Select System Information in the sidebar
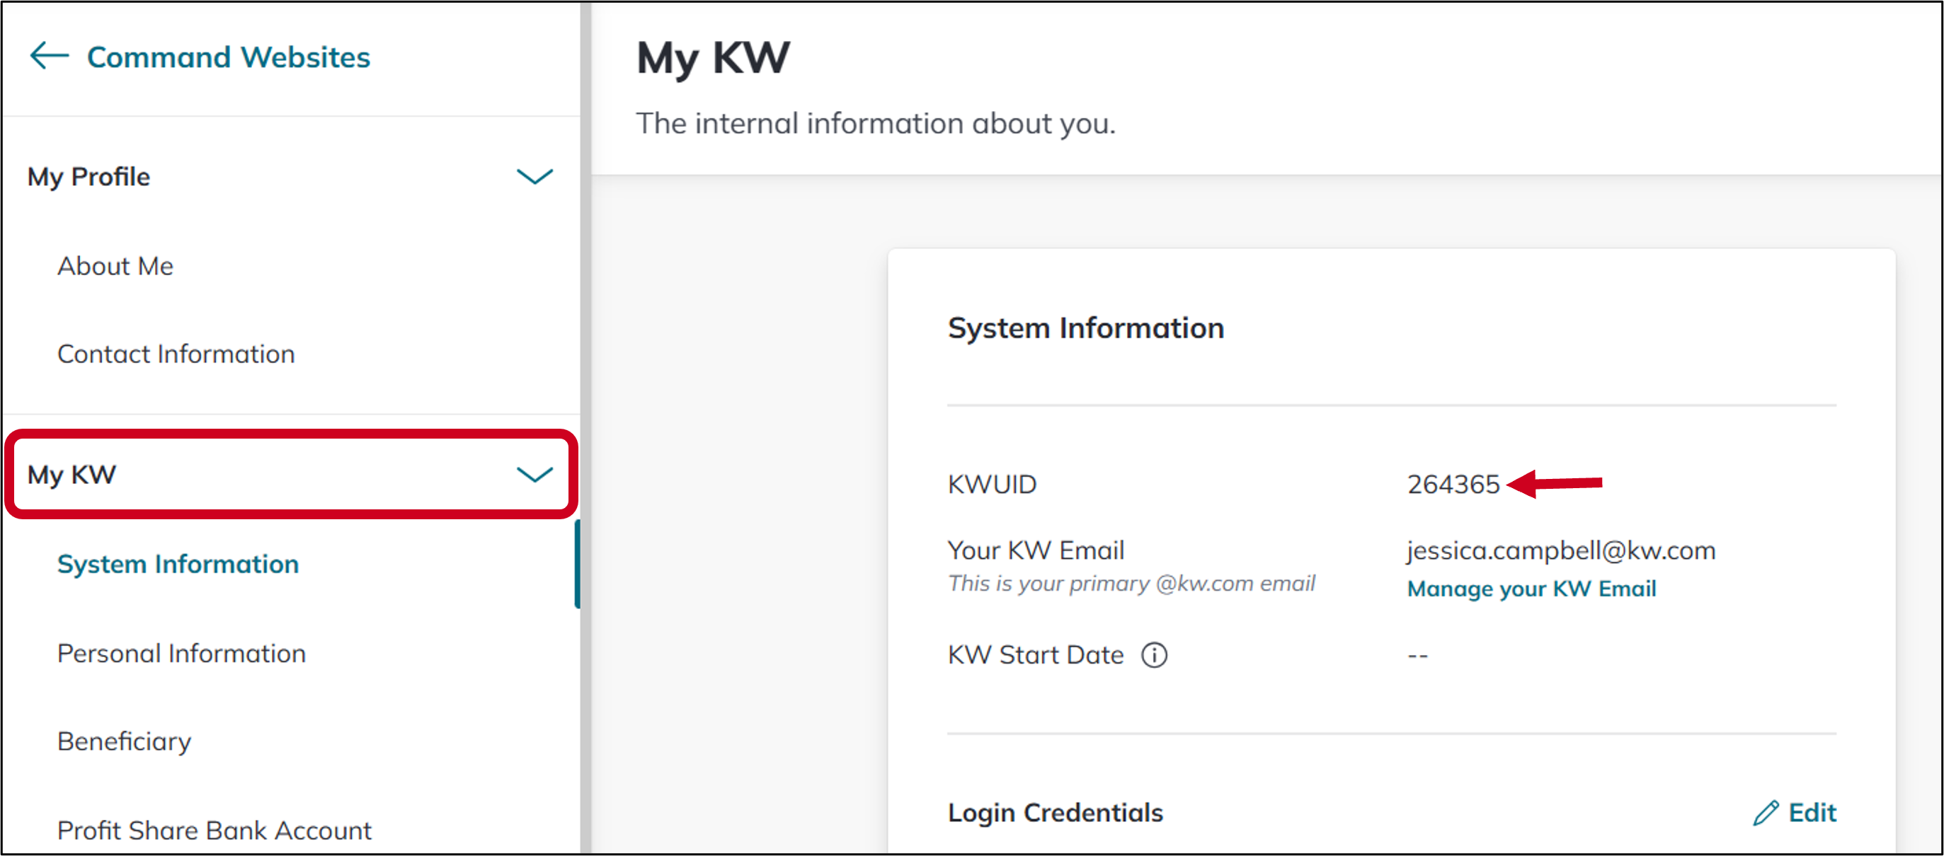 click(178, 564)
